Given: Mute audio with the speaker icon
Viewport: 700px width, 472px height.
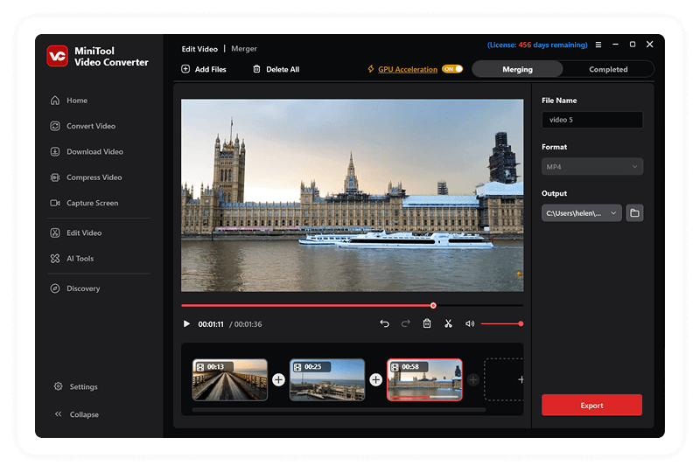Looking at the screenshot, I should 470,324.
